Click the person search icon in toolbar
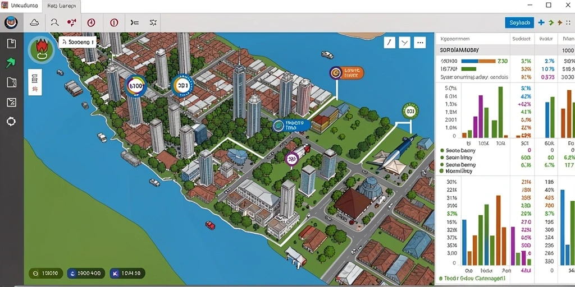 [x=54, y=22]
